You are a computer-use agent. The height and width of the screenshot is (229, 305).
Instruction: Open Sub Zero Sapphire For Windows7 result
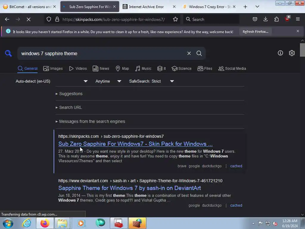point(136,144)
